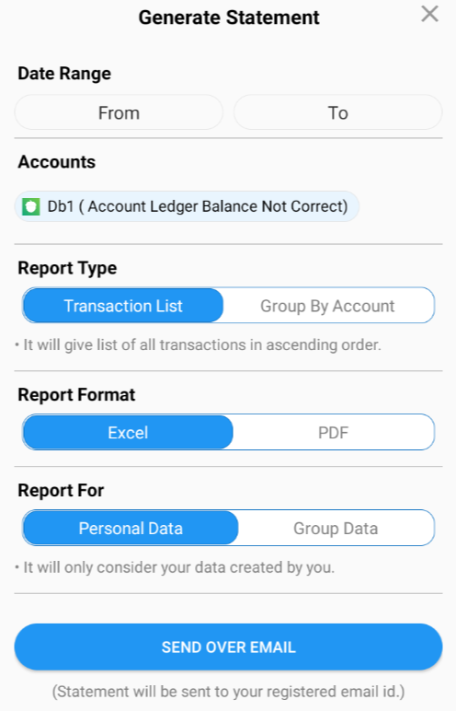Screen dimensions: 456x711
Task: Click the Report For heading
Action: click(61, 491)
